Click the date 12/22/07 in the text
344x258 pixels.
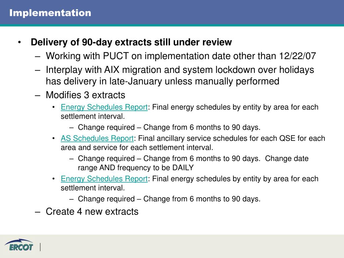pos(298,56)
